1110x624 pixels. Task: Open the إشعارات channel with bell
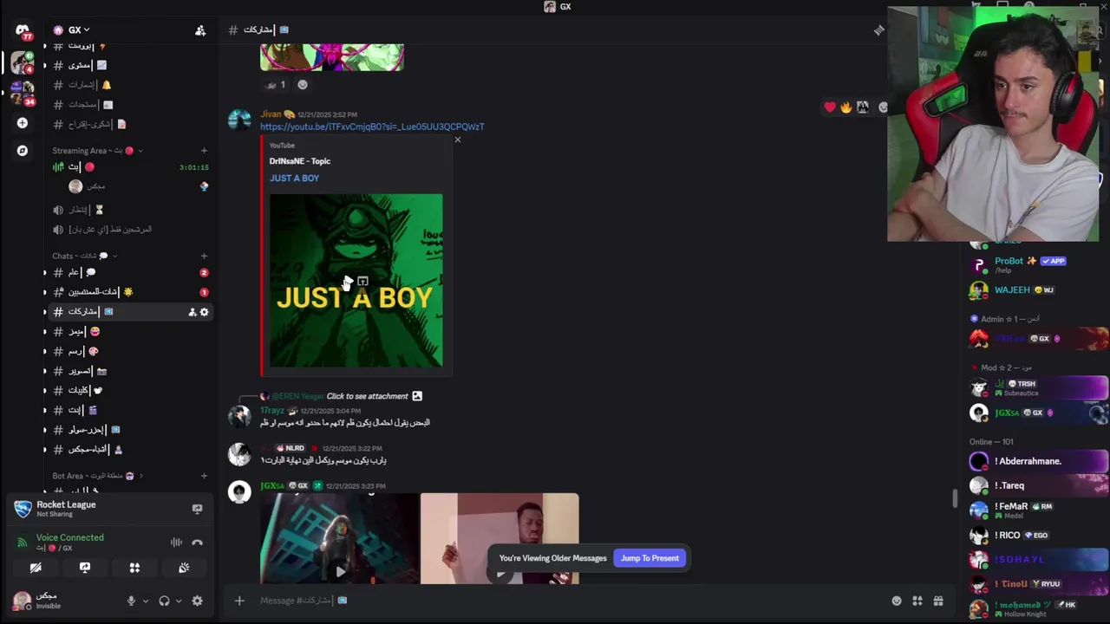[128, 85]
